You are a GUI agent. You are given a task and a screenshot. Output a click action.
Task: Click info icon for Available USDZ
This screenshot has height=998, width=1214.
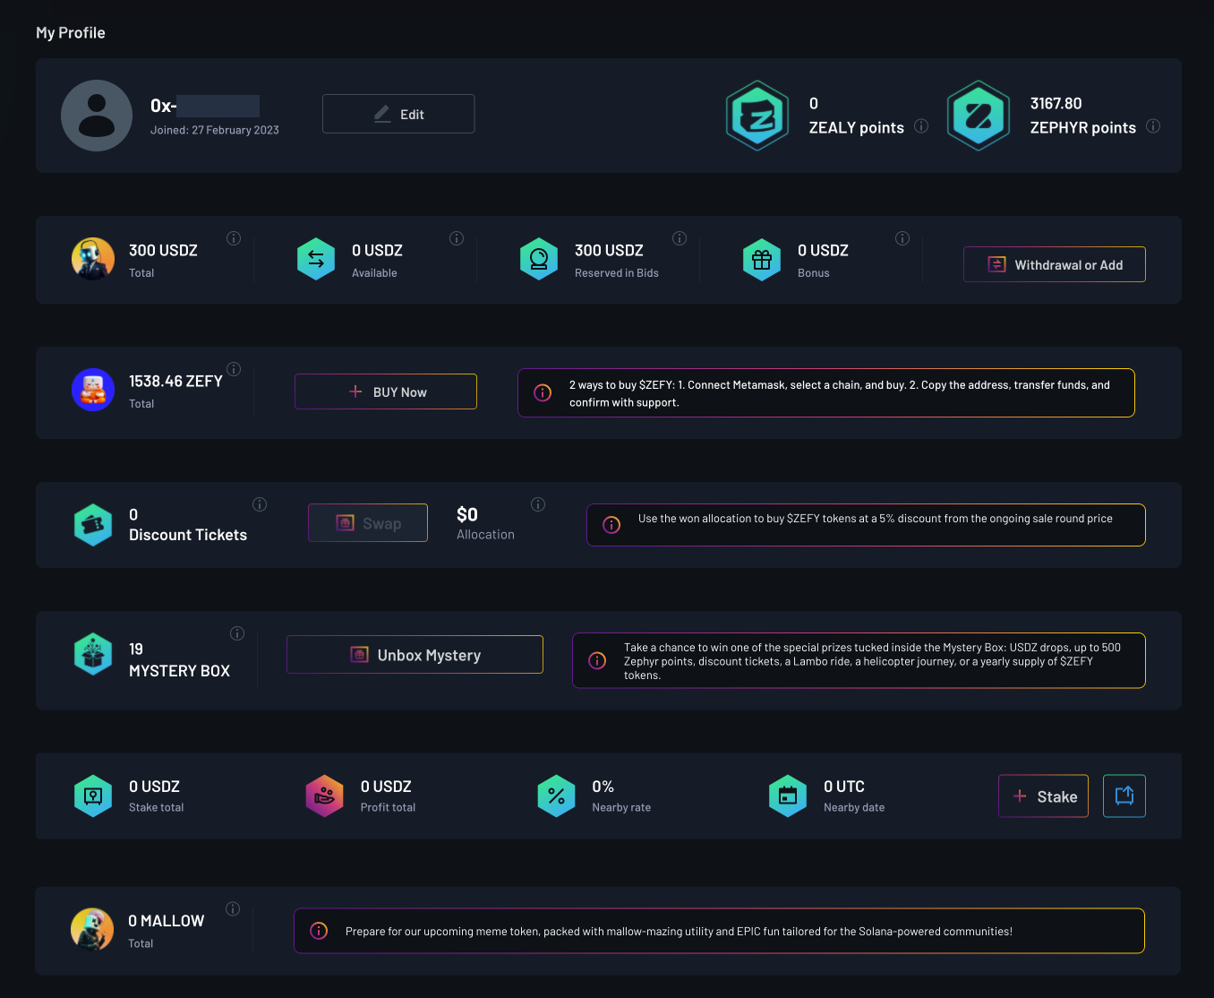(x=457, y=238)
